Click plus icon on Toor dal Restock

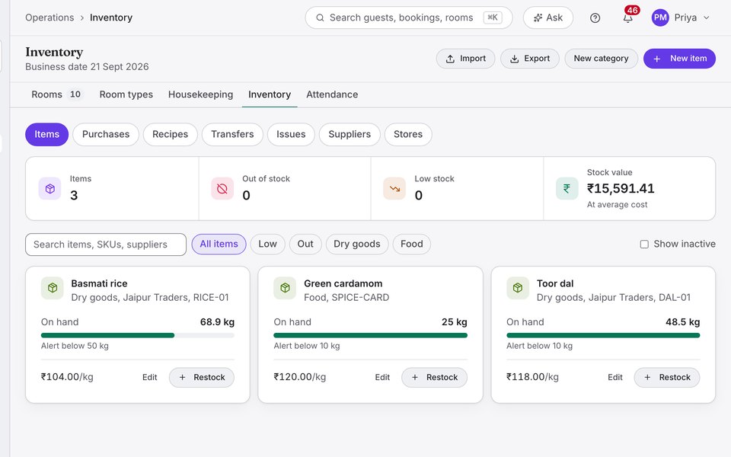647,377
